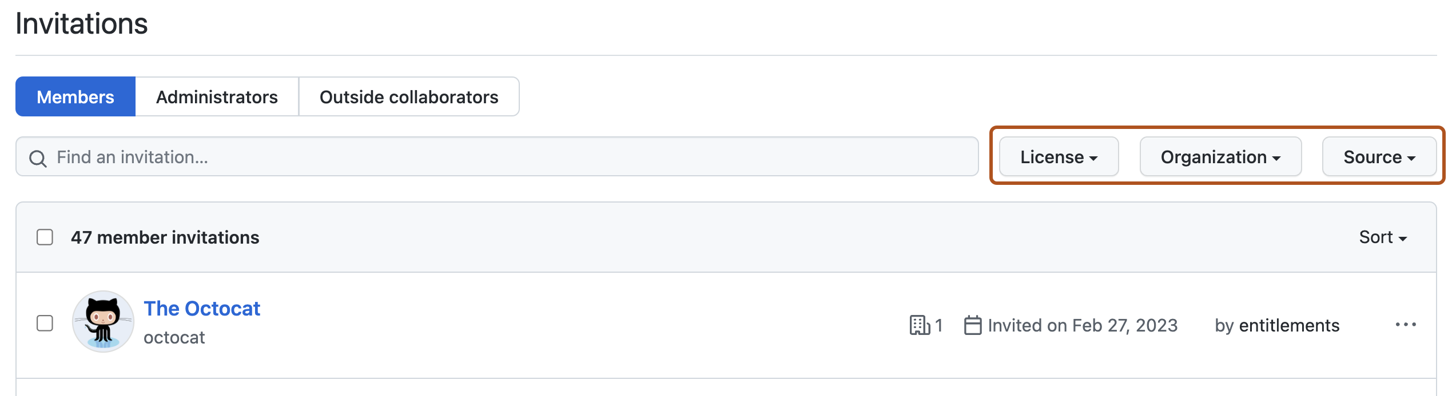Click The Octocat avatar image
The height and width of the screenshot is (396, 1456).
point(103,322)
